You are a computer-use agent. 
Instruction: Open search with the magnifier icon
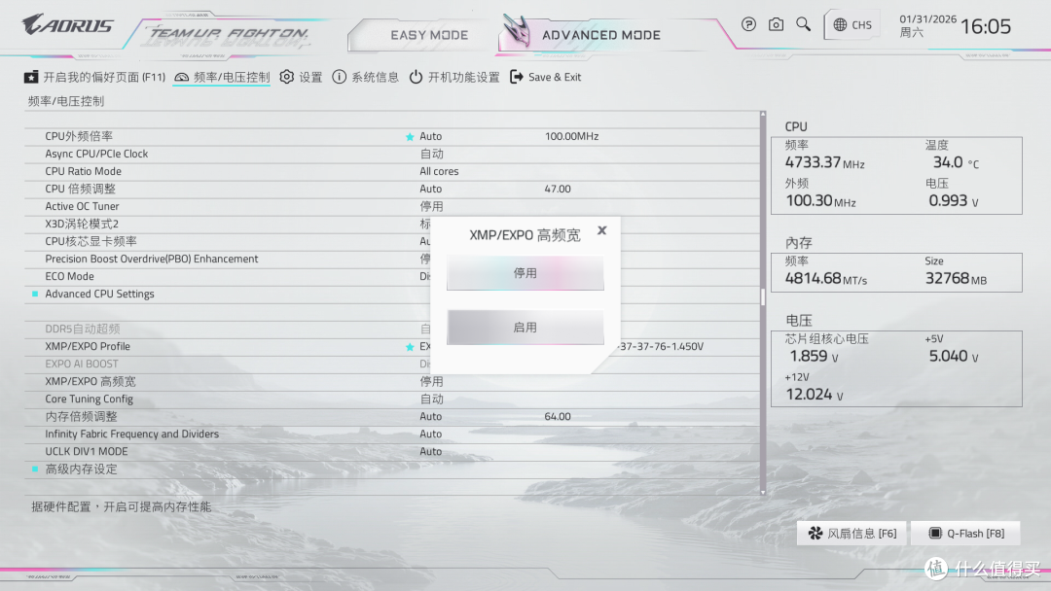pos(803,24)
